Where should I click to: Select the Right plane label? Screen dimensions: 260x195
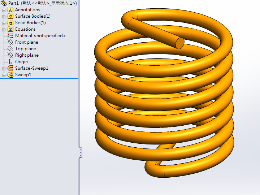(x=27, y=55)
